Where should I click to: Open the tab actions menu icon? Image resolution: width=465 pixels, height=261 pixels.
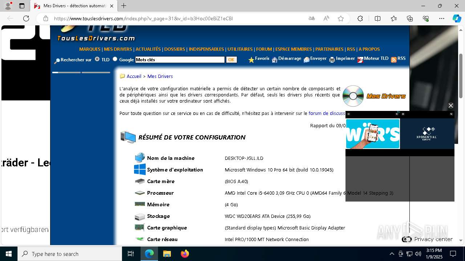point(22,6)
